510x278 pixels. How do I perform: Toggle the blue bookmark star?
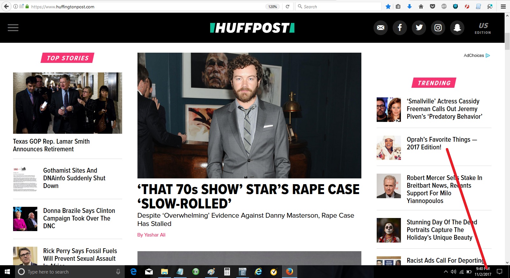[x=388, y=6]
